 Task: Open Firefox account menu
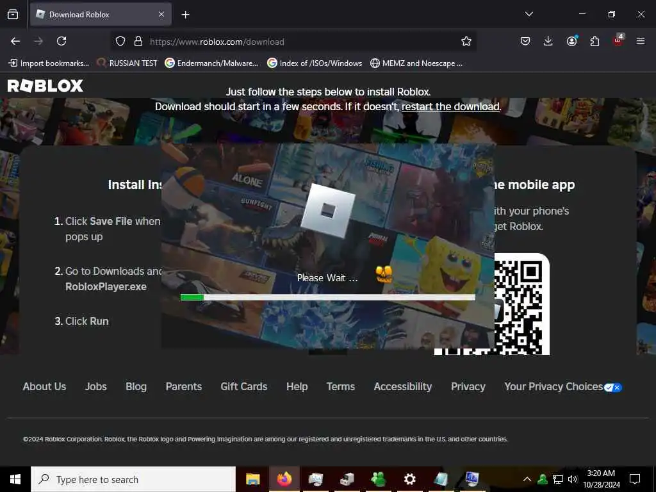(x=571, y=41)
